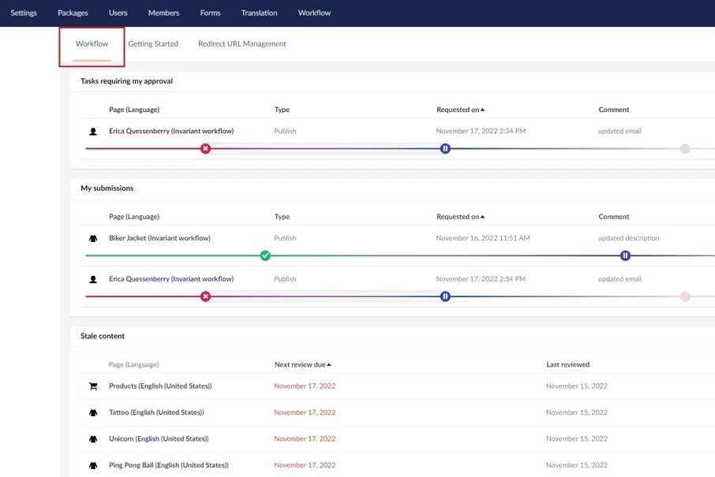Open the Translation section
The height and width of the screenshot is (477, 715).
(x=259, y=13)
